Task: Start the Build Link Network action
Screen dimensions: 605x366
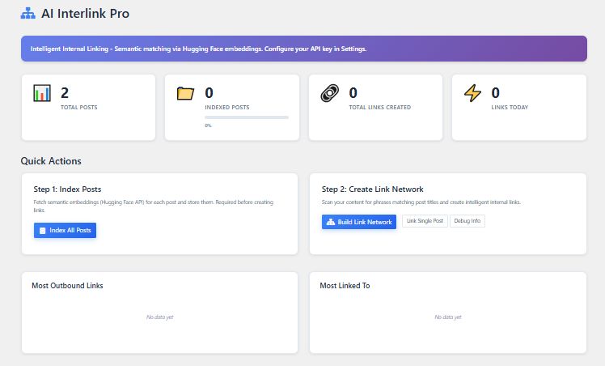Action: click(x=359, y=222)
